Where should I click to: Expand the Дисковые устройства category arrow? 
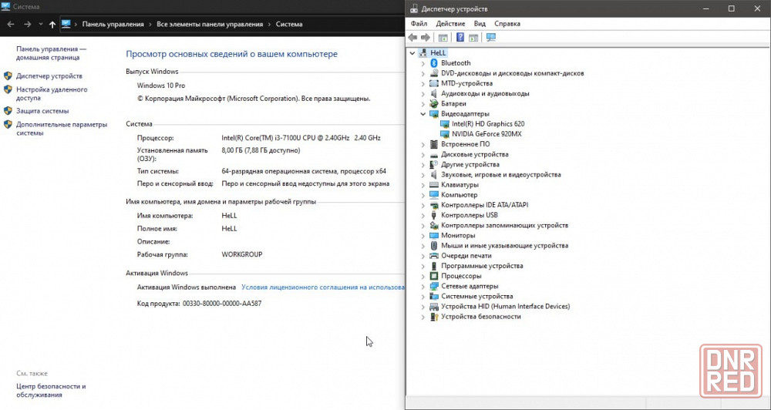pos(423,154)
